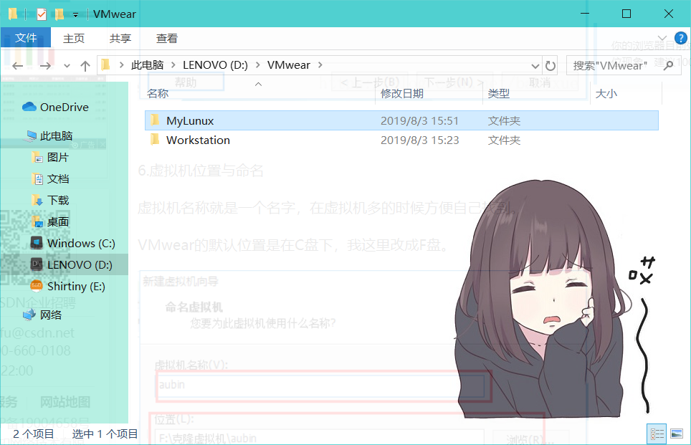Screen dimensions: 691x445
Task: Open Shirtiny (E:) drive in navigation pane
Action: point(76,287)
